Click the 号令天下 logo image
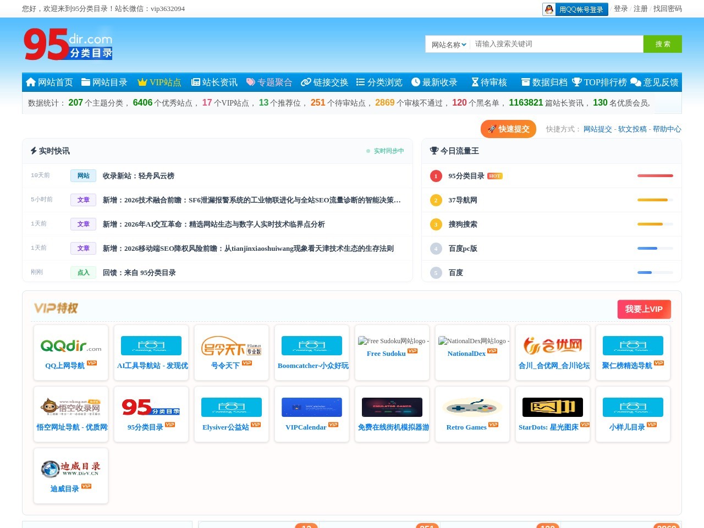Screen dimensions: 704x528 [232, 345]
